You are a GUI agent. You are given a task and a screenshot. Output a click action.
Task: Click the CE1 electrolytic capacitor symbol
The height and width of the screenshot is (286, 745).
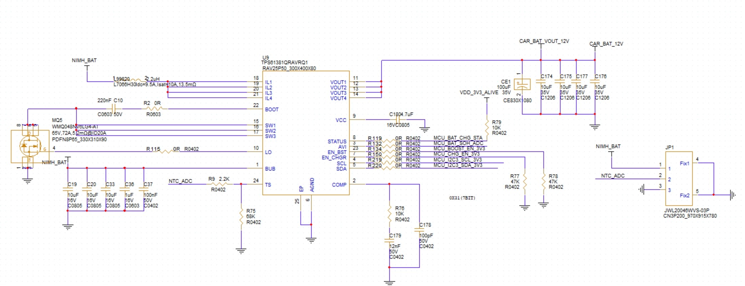[522, 84]
